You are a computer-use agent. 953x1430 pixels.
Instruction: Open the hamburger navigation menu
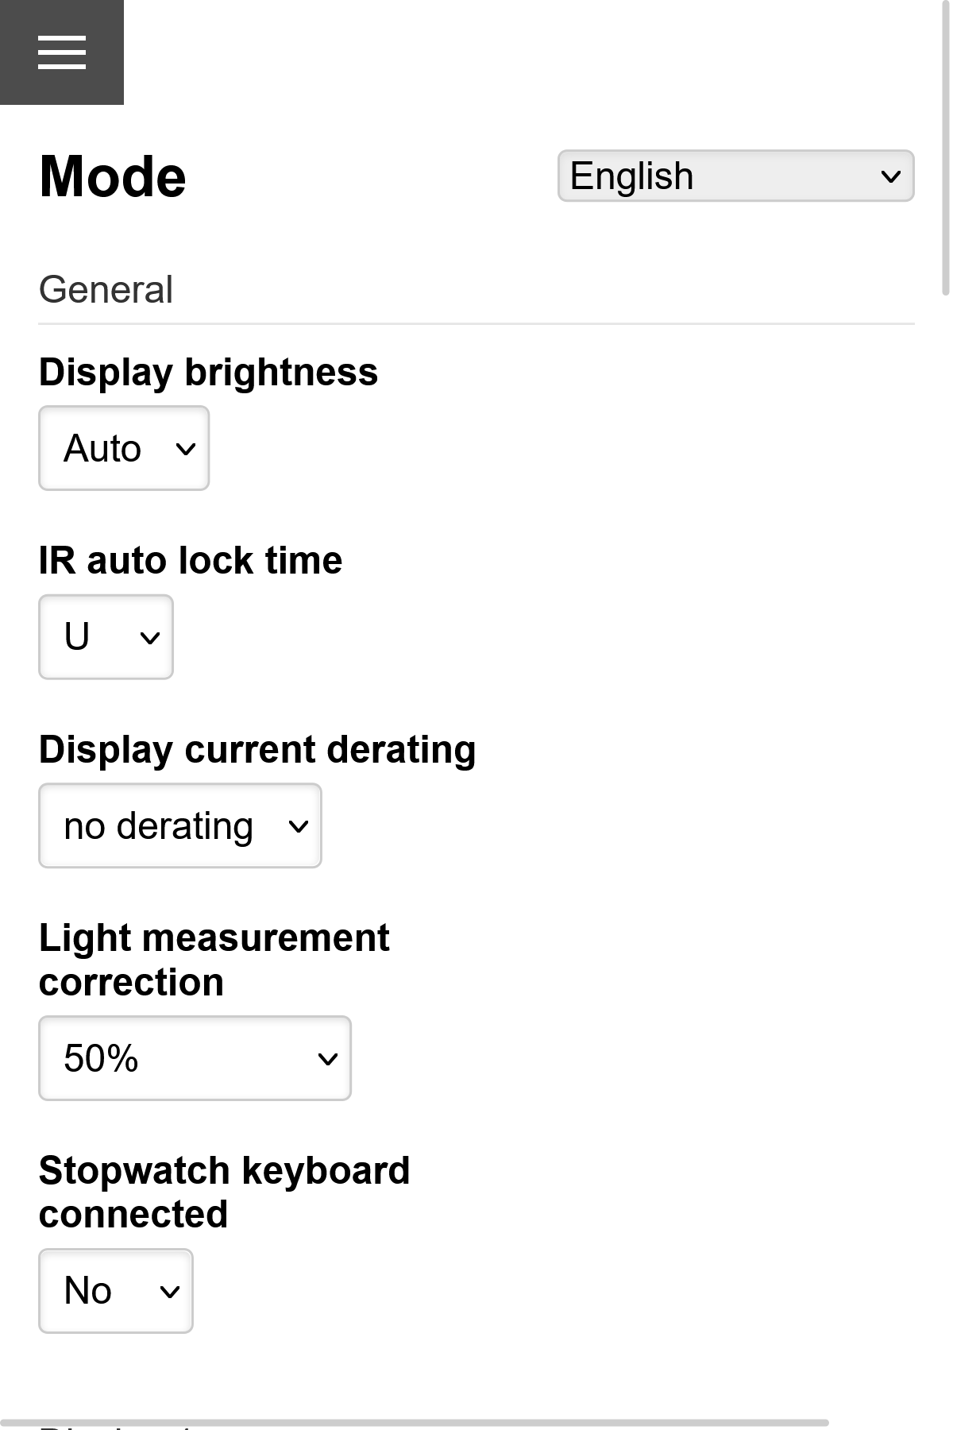pyautogui.click(x=62, y=53)
